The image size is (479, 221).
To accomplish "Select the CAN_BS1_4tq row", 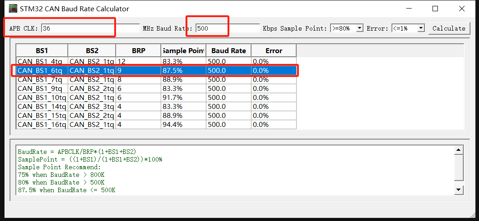I will tap(156, 62).
